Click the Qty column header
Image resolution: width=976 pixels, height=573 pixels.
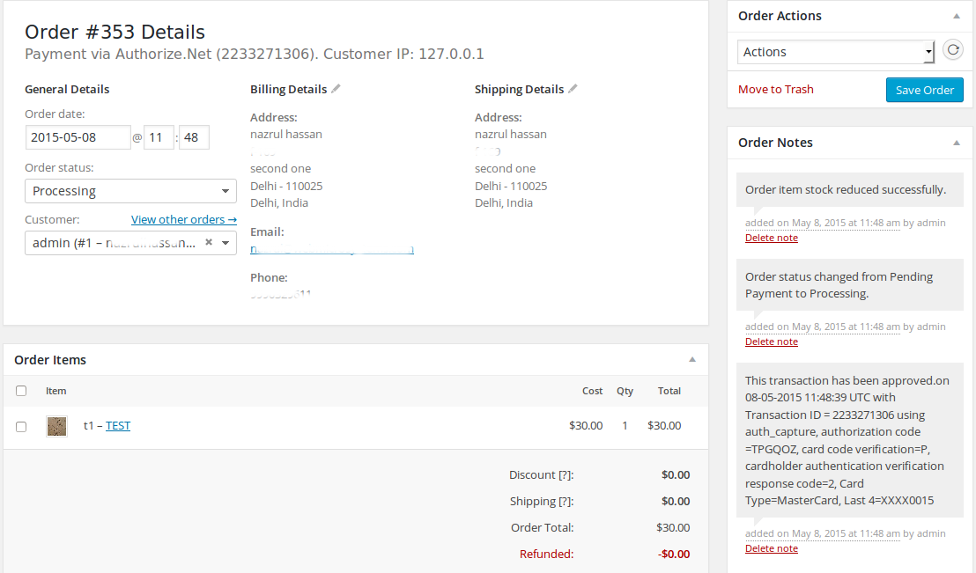coord(625,391)
